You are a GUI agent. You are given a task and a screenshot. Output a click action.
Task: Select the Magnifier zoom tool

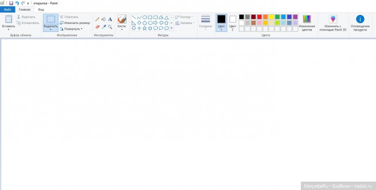110,27
